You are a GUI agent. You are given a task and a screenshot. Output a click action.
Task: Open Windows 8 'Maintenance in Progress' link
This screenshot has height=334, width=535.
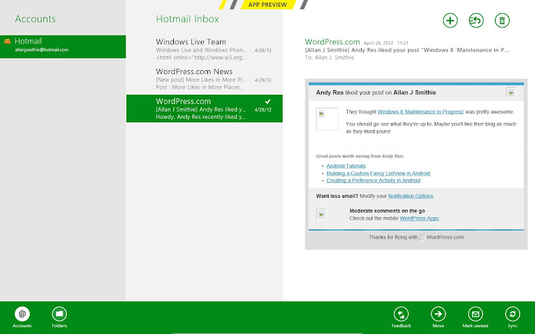click(421, 112)
